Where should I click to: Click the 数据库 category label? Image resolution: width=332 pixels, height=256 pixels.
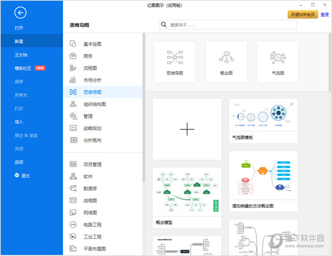(x=90, y=189)
